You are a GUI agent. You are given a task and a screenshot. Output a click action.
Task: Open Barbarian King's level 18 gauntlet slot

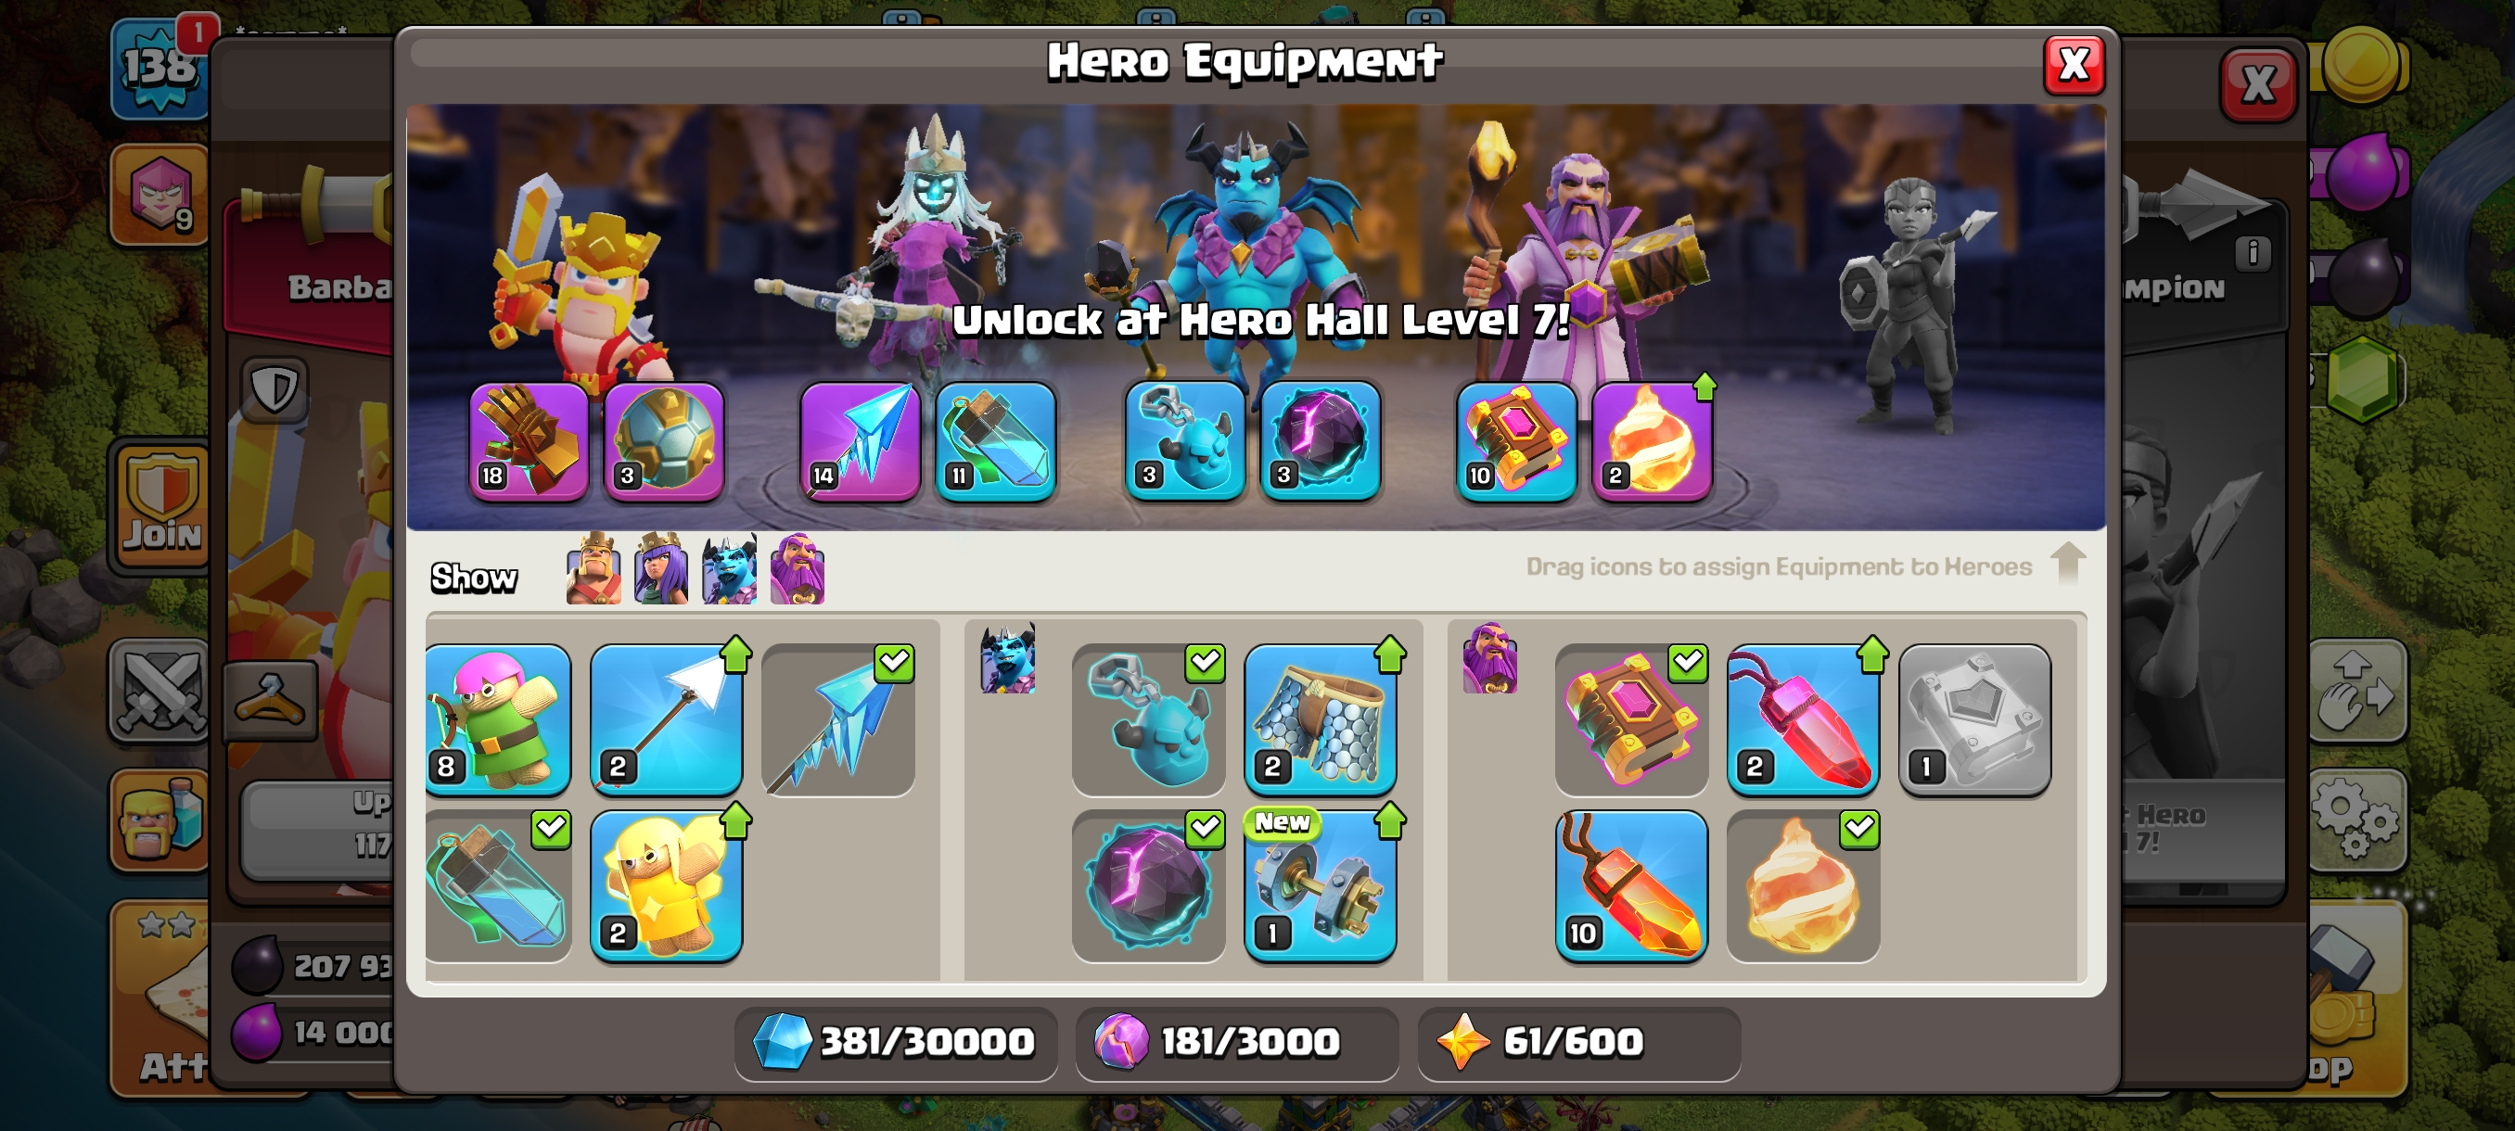coord(530,441)
